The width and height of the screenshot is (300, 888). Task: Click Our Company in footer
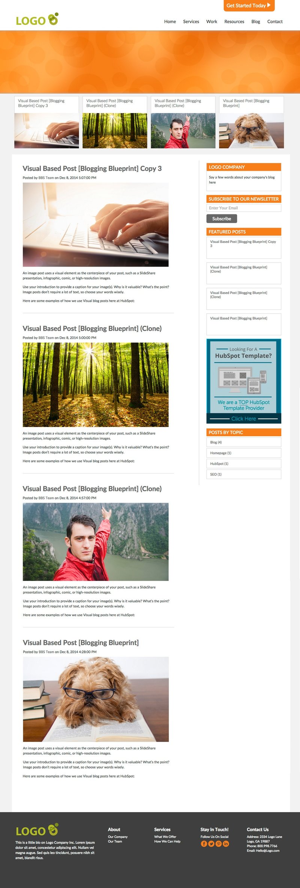pyautogui.click(x=118, y=837)
